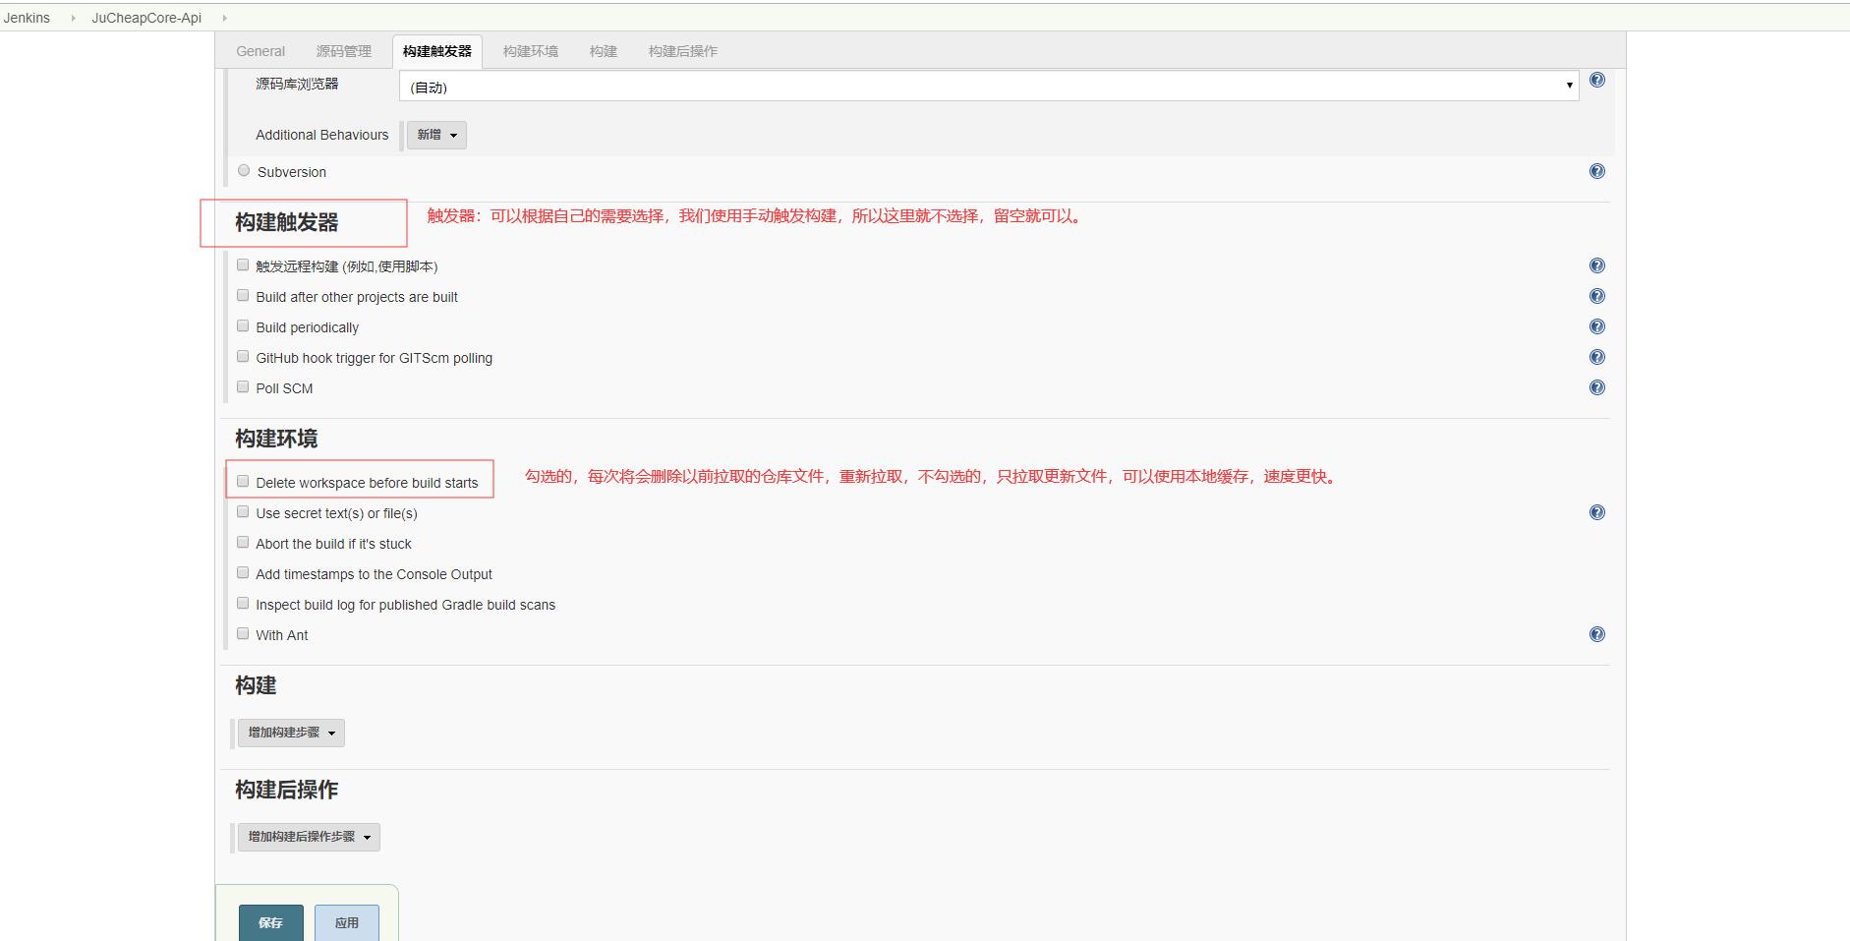This screenshot has height=941, width=1850.
Task: Check Inspect build log for Gradle scans
Action: 243,604
